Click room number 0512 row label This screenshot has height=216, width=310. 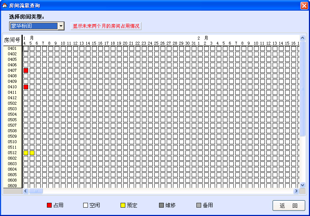pyautogui.click(x=12, y=153)
